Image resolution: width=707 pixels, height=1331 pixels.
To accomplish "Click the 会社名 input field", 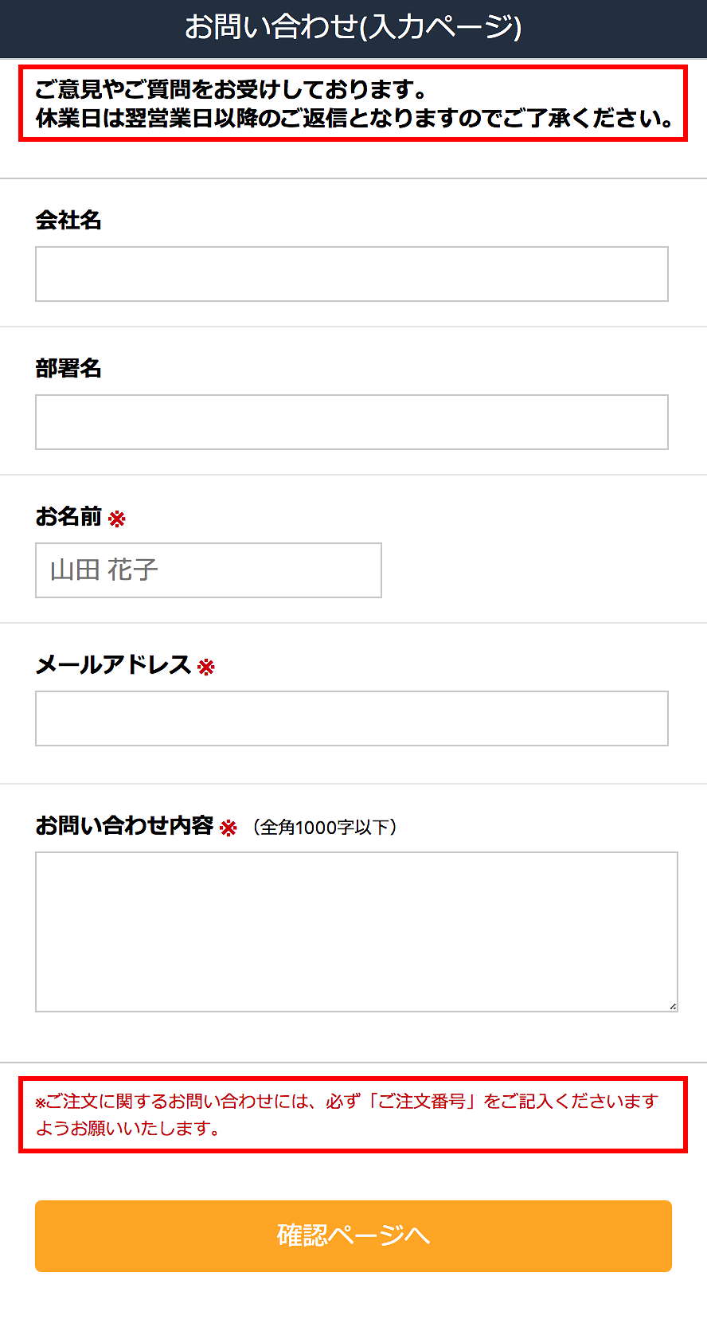I will pyautogui.click(x=351, y=274).
